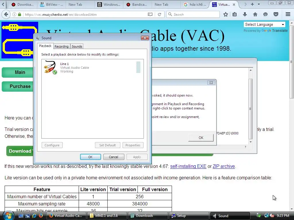Switch to the Bandicam tab
Viewport: 294px width, 220px height.
point(137,5)
